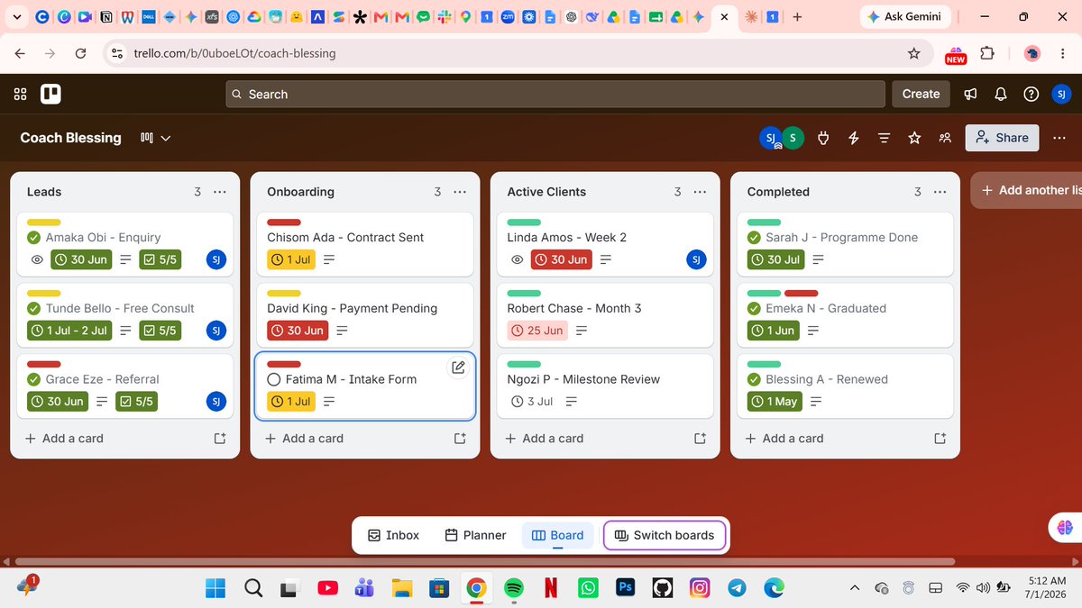Show hidden system tray icons
Screen dimensions: 1082x608
[854, 588]
